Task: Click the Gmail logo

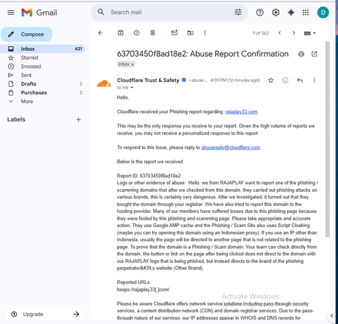Action: [39, 12]
